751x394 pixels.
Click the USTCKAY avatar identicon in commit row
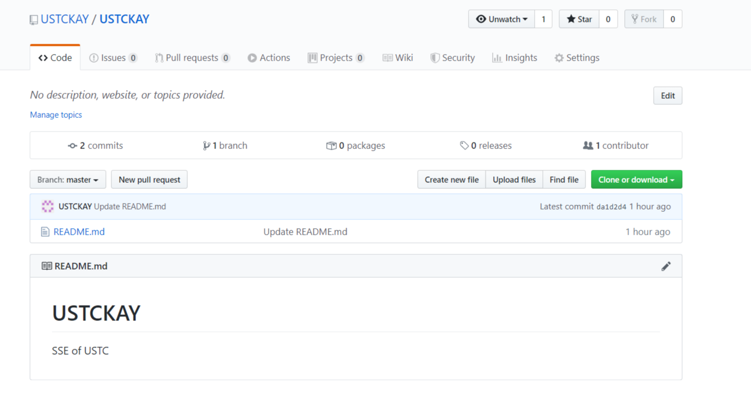48,206
